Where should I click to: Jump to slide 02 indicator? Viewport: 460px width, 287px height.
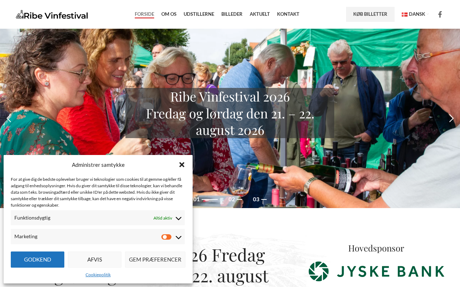coord(235,199)
